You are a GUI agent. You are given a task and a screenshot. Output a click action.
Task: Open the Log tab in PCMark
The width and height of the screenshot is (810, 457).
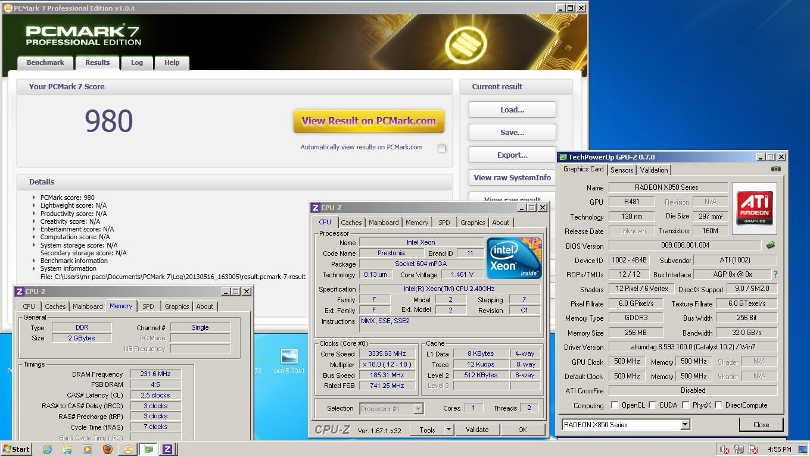tap(137, 62)
